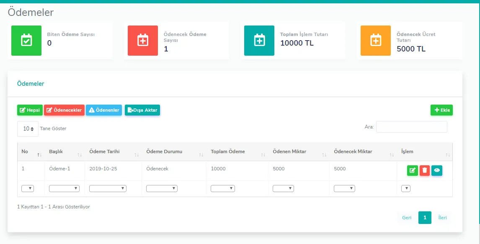The height and width of the screenshot is (244, 480).
Task: Edit the Ödeme-1 row with the green pencil icon
Action: [x=412, y=170]
